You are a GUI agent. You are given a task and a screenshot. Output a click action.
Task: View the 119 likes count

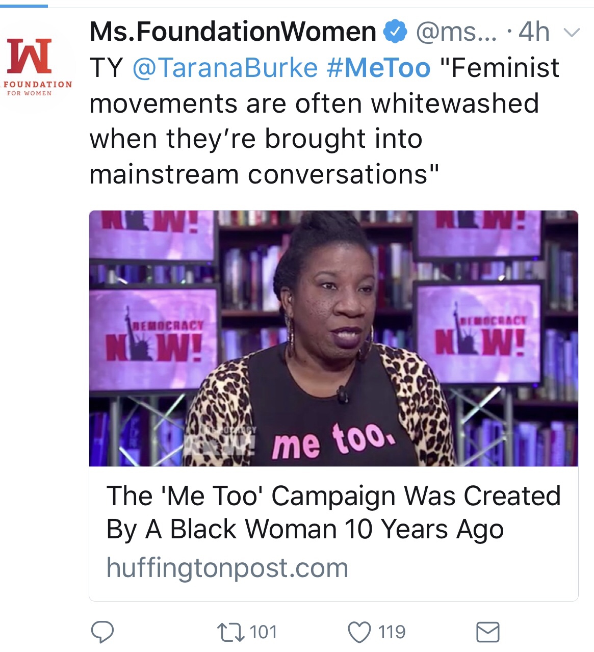392,632
